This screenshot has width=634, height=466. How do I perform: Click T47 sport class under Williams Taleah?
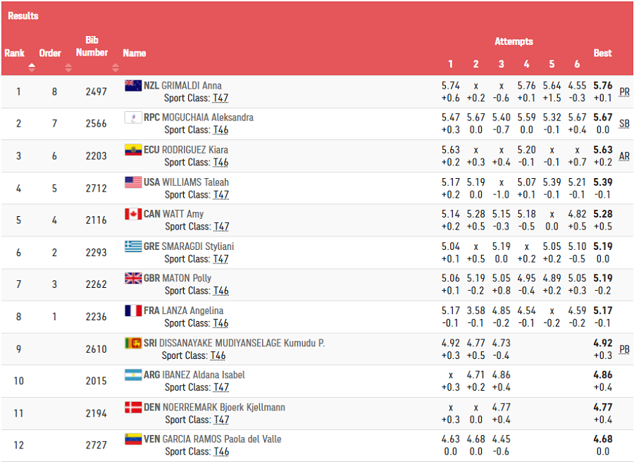pos(221,194)
